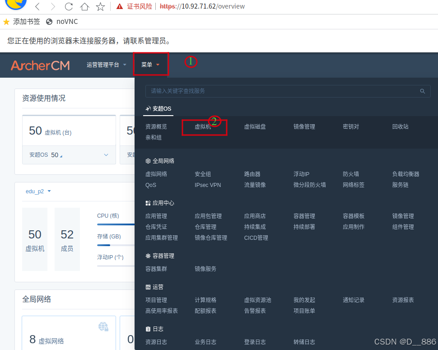Open the noVNC bookmark
Screen dimensions: 438x350
coord(62,22)
